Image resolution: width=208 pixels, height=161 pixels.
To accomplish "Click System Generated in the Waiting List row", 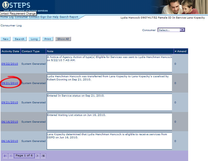I will [34, 122].
